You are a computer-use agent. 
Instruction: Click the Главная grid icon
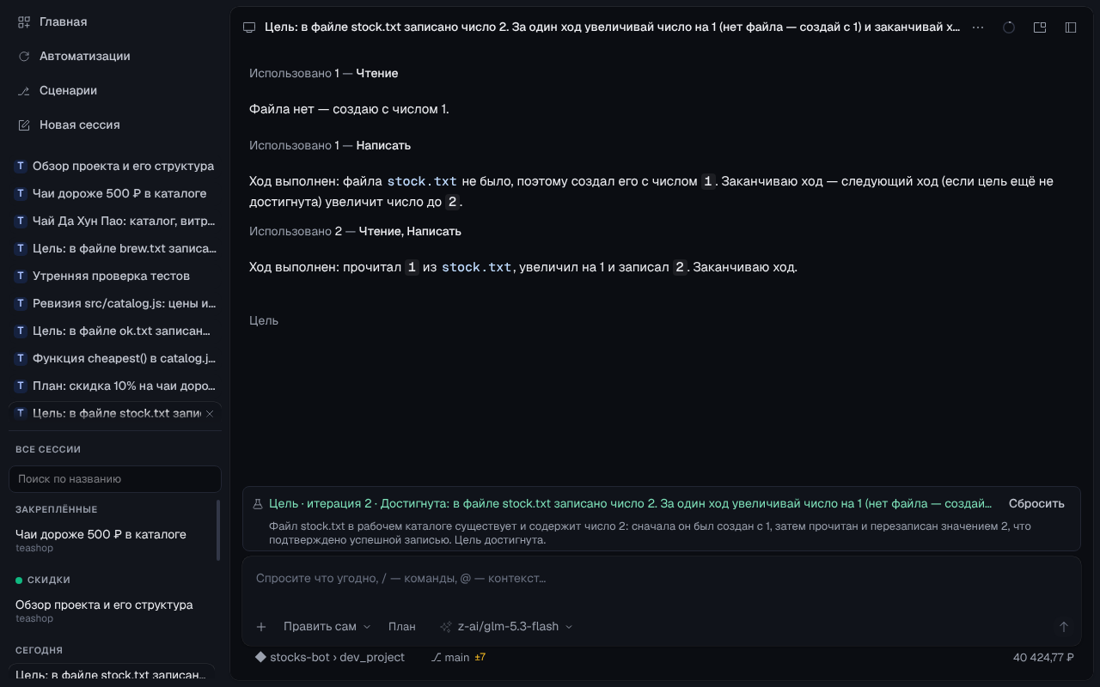coord(24,21)
